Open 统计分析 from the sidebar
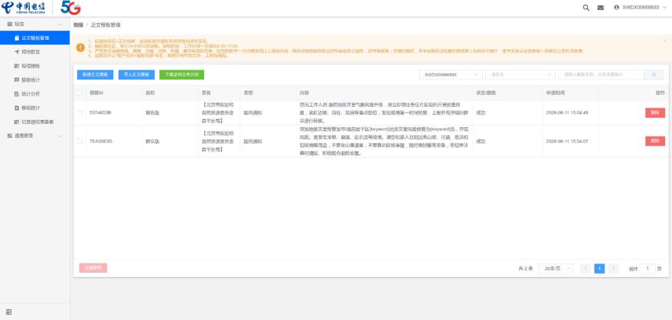672x320 pixels. [x=35, y=94]
